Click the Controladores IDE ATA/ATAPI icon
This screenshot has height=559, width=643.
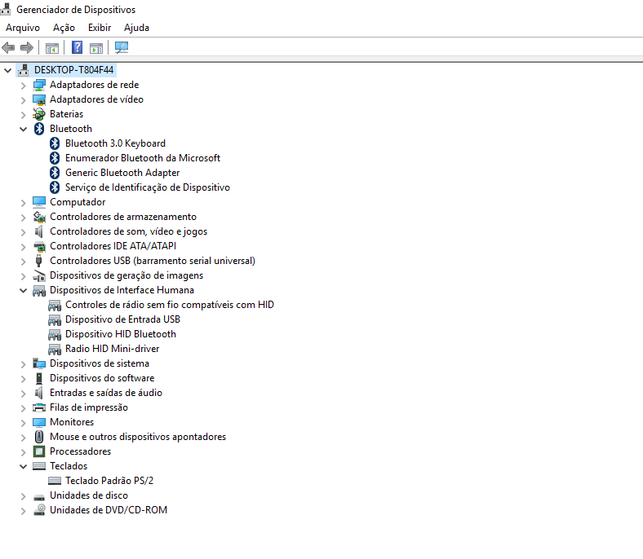tap(39, 247)
